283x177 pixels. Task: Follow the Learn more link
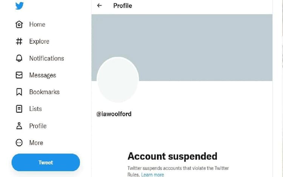[152, 175]
